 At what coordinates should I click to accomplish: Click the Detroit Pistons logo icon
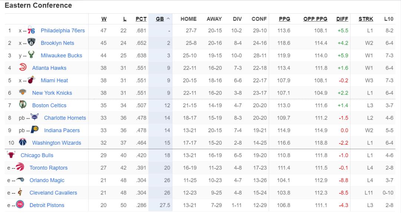tap(20, 205)
